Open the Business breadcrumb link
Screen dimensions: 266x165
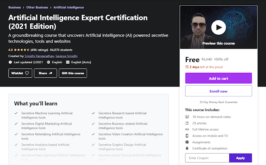coord(15,7)
